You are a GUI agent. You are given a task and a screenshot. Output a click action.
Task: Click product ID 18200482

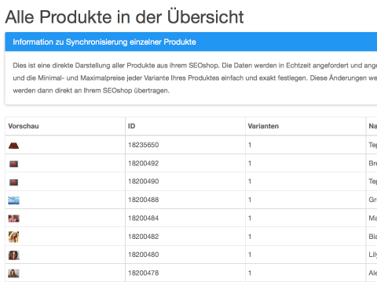click(144, 237)
